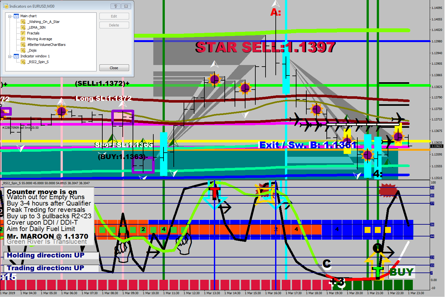
Task: Click the Delete button
Action: (x=114, y=25)
